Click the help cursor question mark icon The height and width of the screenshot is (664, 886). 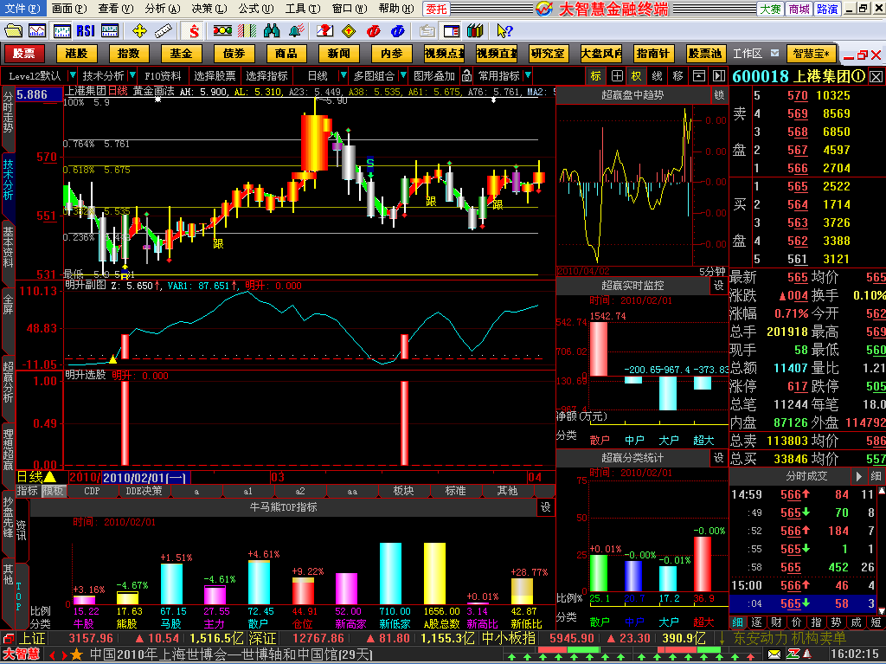[504, 31]
